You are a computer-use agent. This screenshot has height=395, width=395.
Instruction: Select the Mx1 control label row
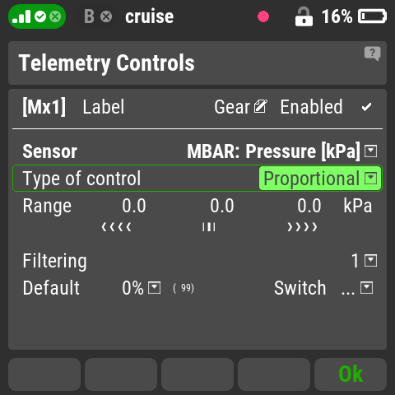pyautogui.click(x=197, y=107)
